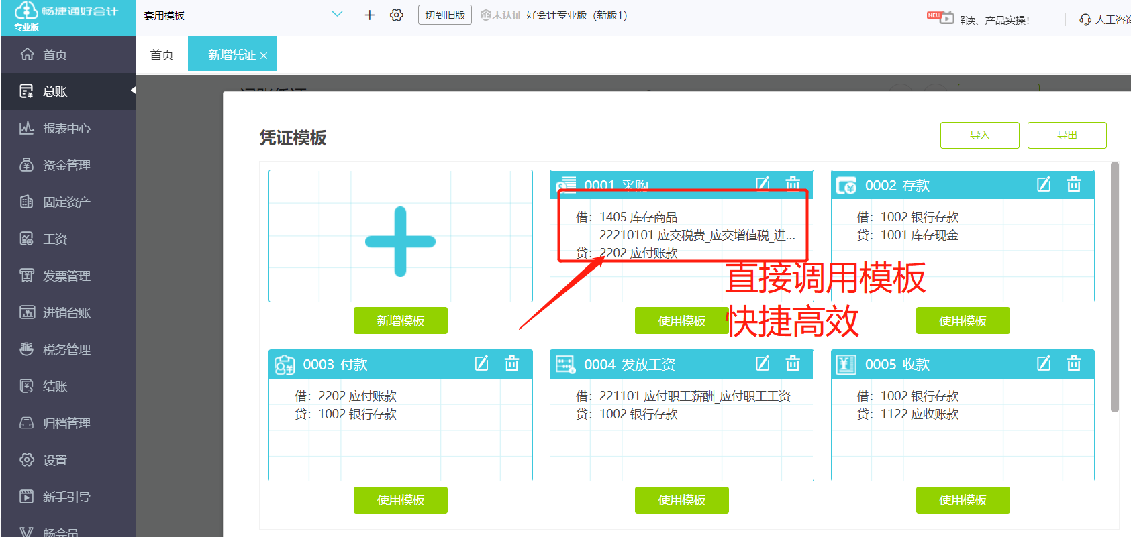Viewport: 1131px width, 537px height.
Task: Click the 0005-收款 template title
Action: coord(897,364)
